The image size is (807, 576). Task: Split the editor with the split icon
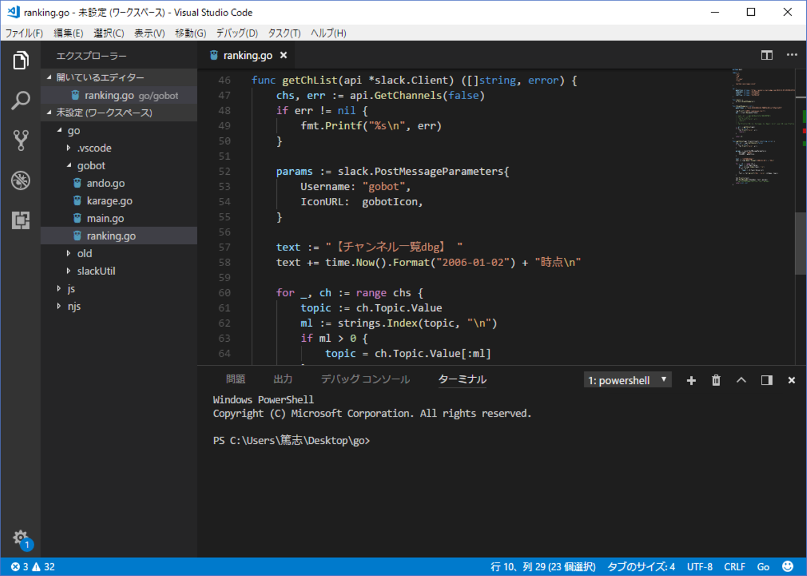[767, 55]
